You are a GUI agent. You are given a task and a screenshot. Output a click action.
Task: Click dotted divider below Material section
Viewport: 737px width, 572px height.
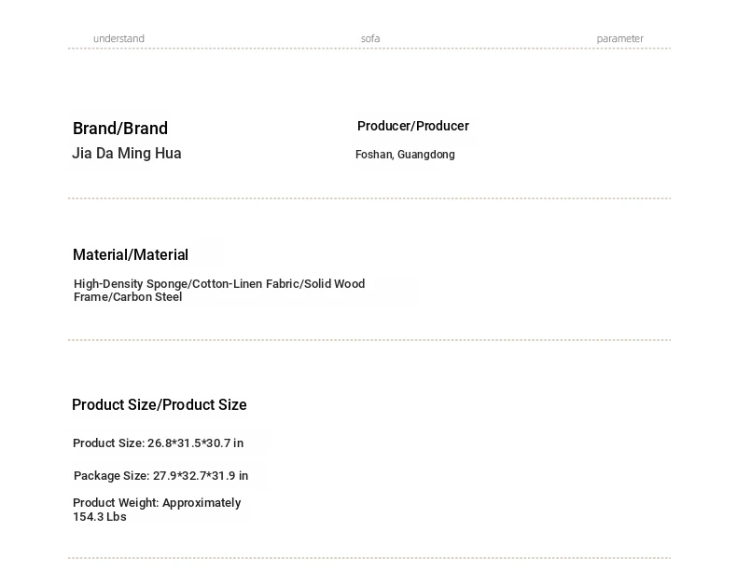[369, 340]
